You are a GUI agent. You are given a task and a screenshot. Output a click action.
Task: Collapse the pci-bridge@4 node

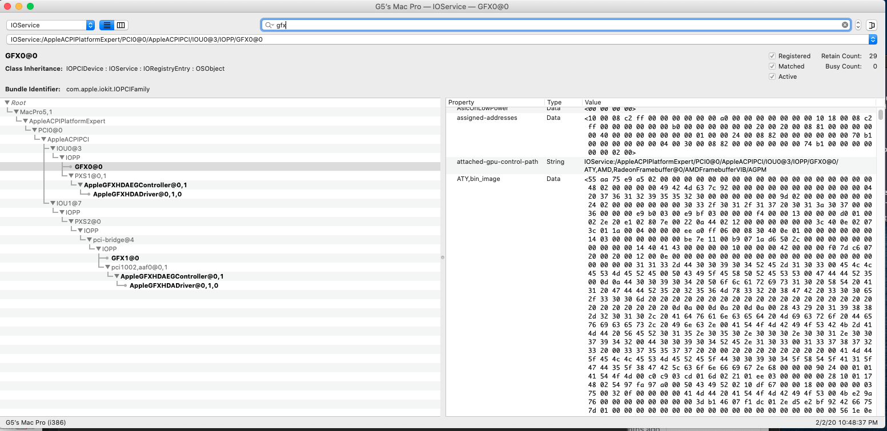pos(90,240)
